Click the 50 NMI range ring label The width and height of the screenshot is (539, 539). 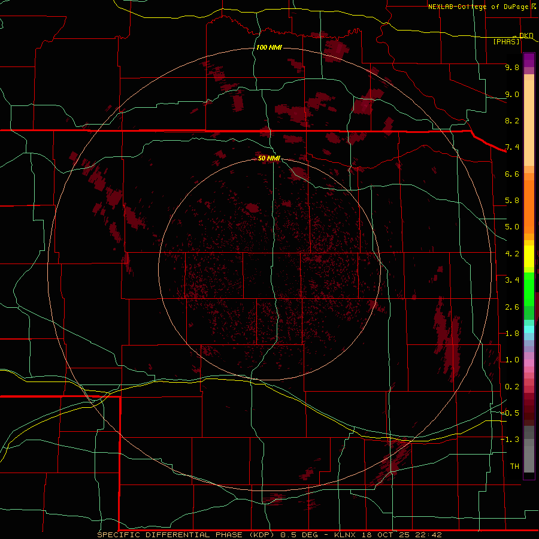pyautogui.click(x=269, y=158)
